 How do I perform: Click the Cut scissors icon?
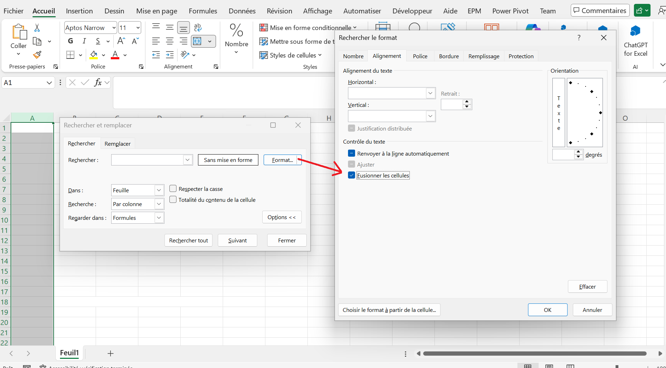(x=37, y=28)
